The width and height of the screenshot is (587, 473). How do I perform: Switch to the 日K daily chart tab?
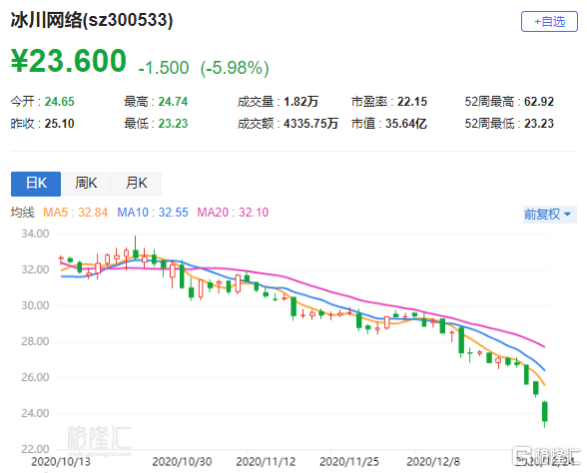pyautogui.click(x=36, y=184)
